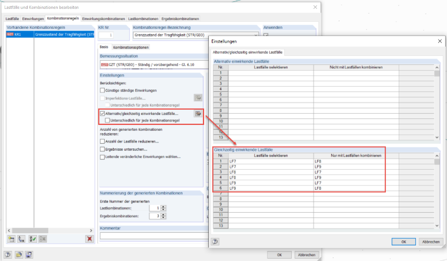
Task: Open the Einwirkungskombinationen tab
Action: pyautogui.click(x=104, y=19)
